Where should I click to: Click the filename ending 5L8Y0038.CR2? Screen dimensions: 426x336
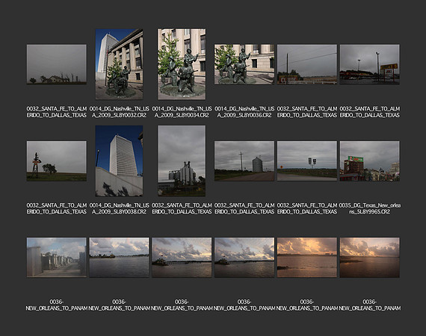point(119,208)
